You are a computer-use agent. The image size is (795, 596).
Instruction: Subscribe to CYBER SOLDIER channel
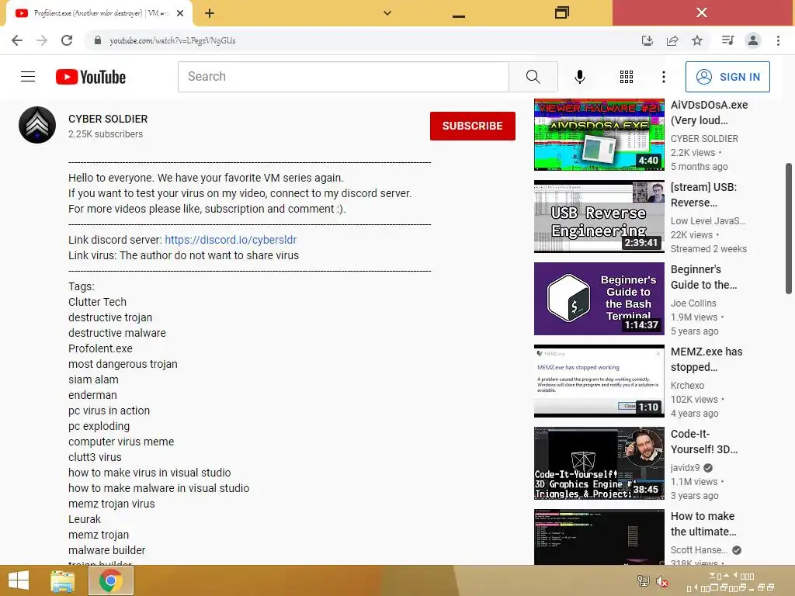473,126
